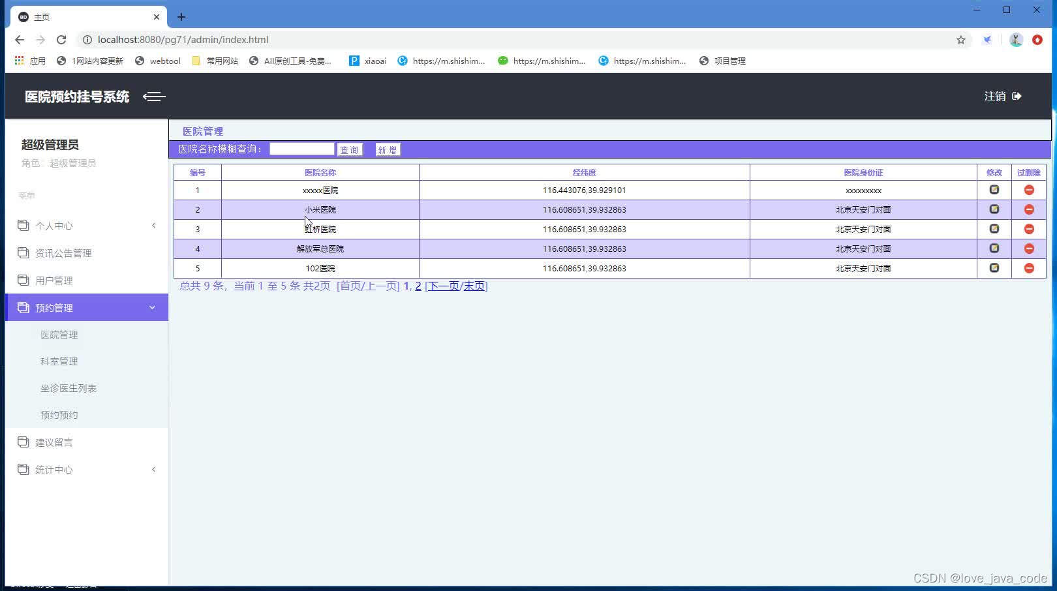The image size is (1057, 591).
Task: Edit the 102医院 row
Action: point(994,268)
